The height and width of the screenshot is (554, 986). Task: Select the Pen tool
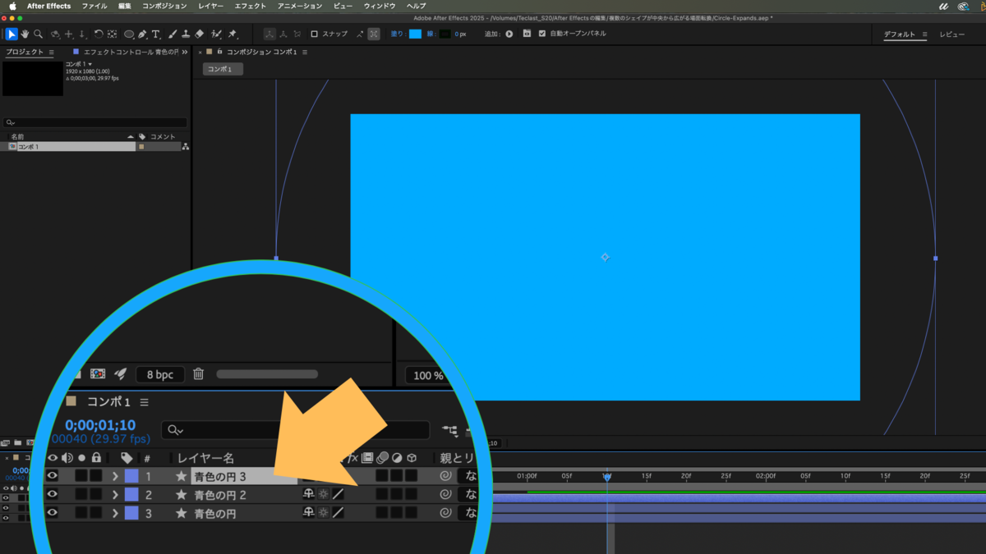(x=142, y=34)
